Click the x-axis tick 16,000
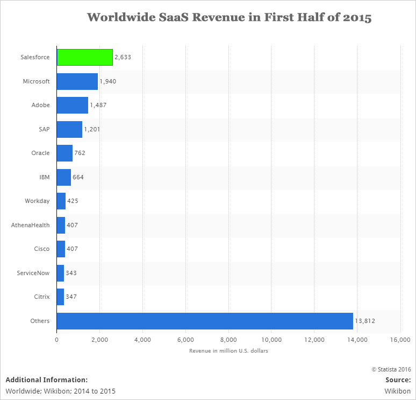The image size is (416, 400). (x=400, y=340)
